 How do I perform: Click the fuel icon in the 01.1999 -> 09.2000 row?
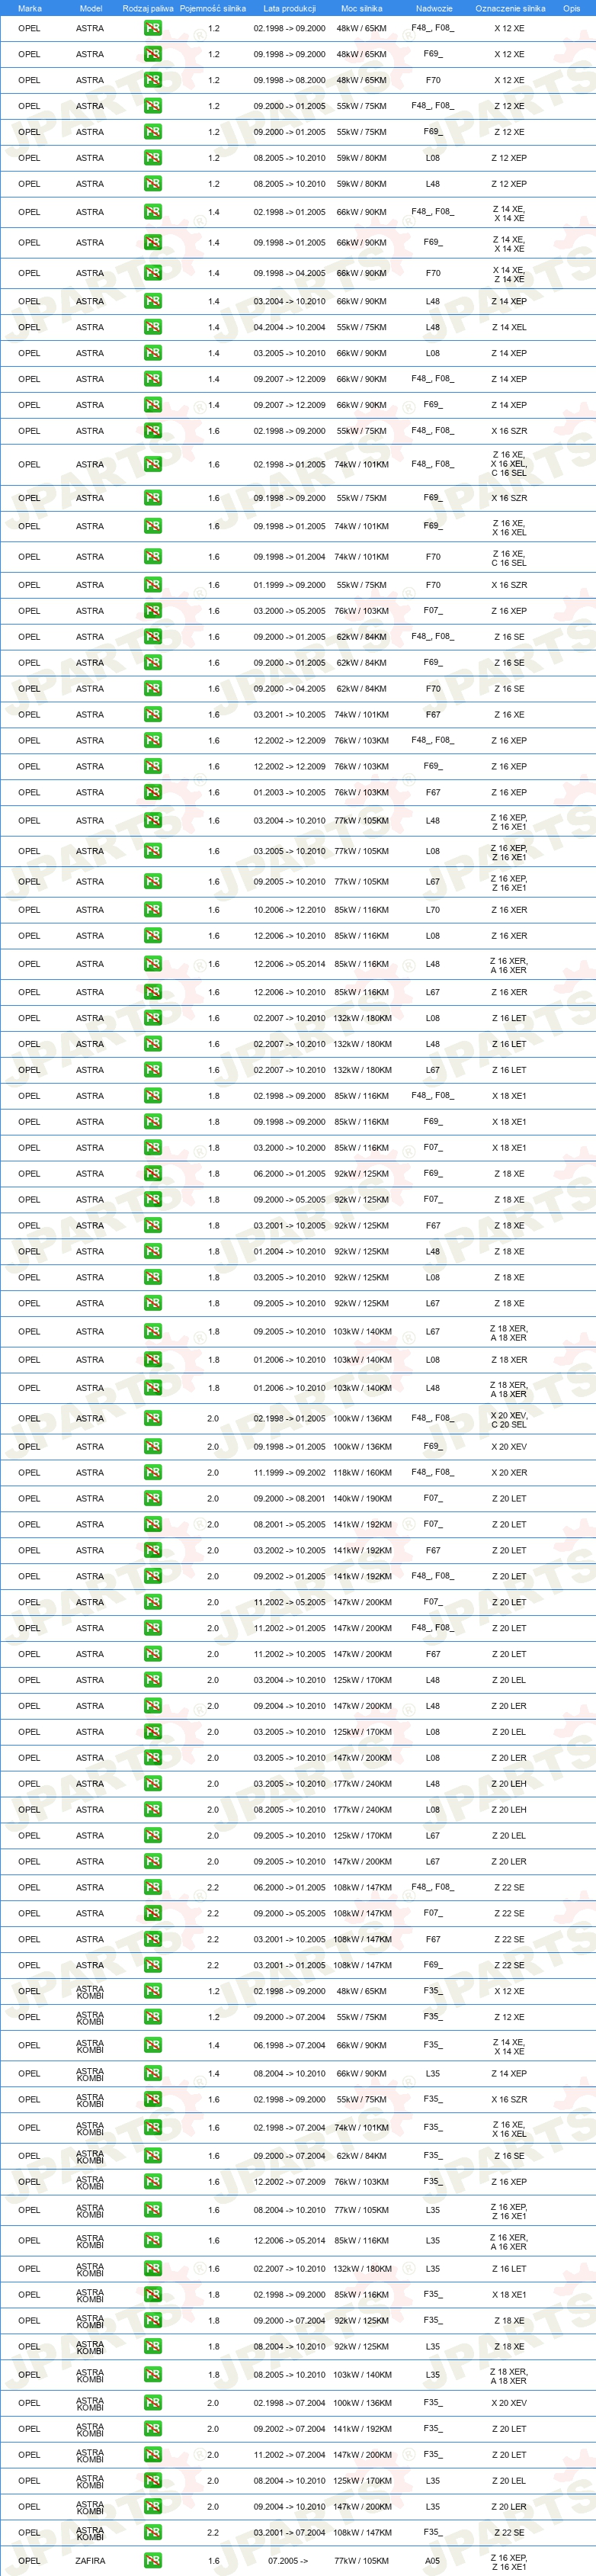click(153, 585)
